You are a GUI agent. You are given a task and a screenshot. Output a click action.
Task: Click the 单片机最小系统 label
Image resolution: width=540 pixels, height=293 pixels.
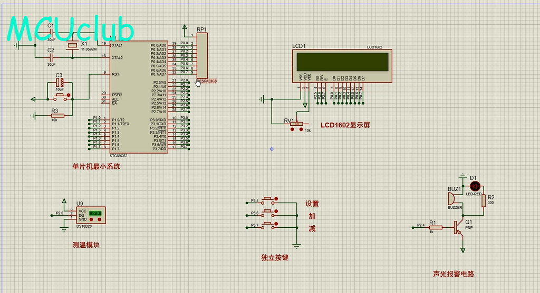coord(96,166)
